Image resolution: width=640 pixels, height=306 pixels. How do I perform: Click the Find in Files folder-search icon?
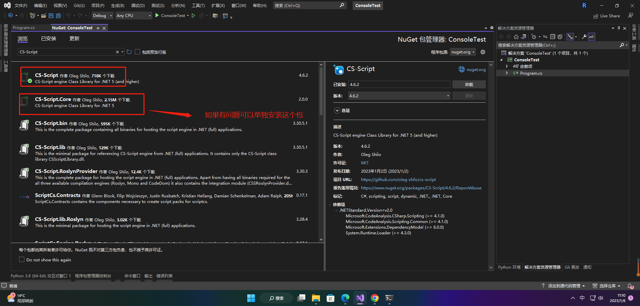pyautogui.click(x=215, y=16)
